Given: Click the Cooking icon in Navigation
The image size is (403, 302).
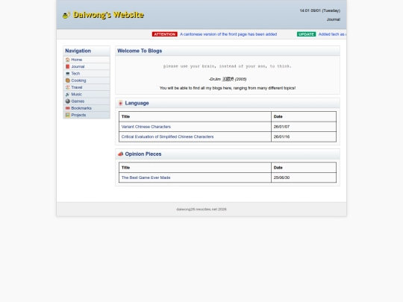Looking at the screenshot, I should click(x=68, y=81).
